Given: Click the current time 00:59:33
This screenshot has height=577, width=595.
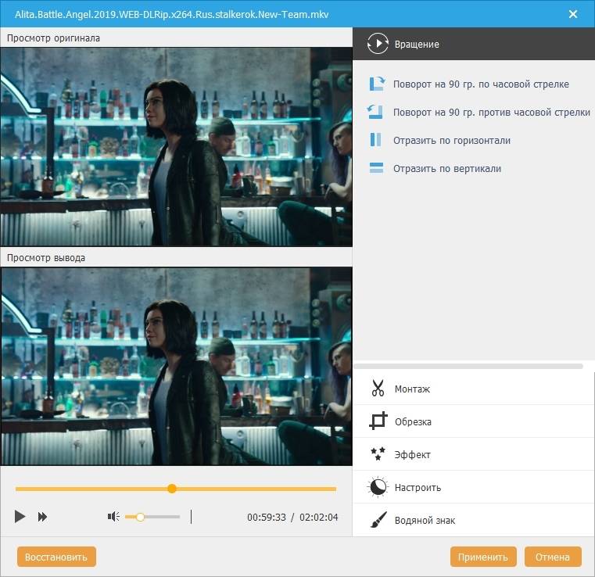Looking at the screenshot, I should click(x=267, y=517).
